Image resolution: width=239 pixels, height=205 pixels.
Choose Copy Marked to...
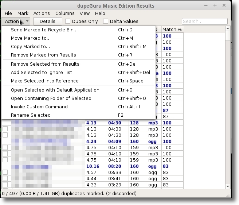pos(78,47)
